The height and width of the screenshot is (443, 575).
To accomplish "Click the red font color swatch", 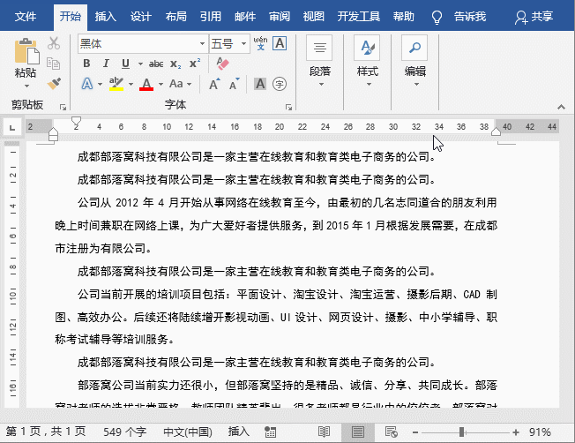I will point(146,84).
